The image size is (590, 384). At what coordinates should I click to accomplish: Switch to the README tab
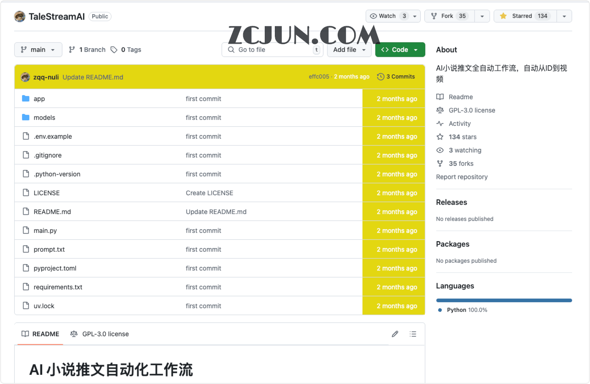pyautogui.click(x=40, y=334)
